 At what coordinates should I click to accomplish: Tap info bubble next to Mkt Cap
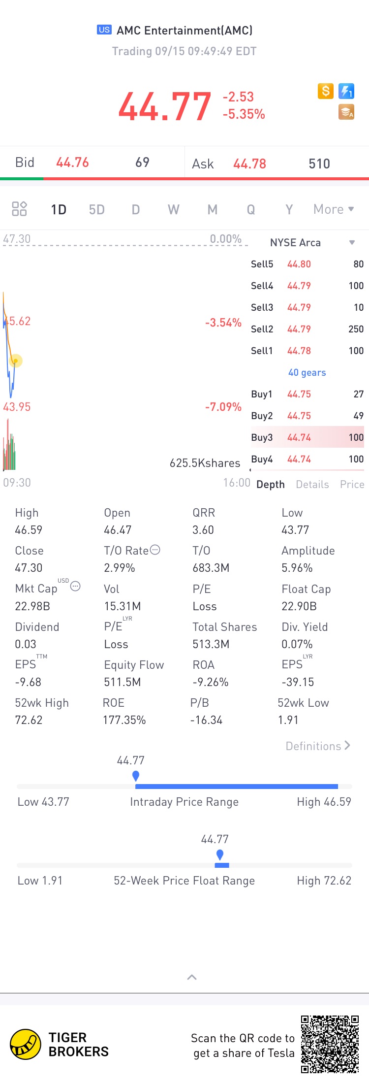pos(75,586)
